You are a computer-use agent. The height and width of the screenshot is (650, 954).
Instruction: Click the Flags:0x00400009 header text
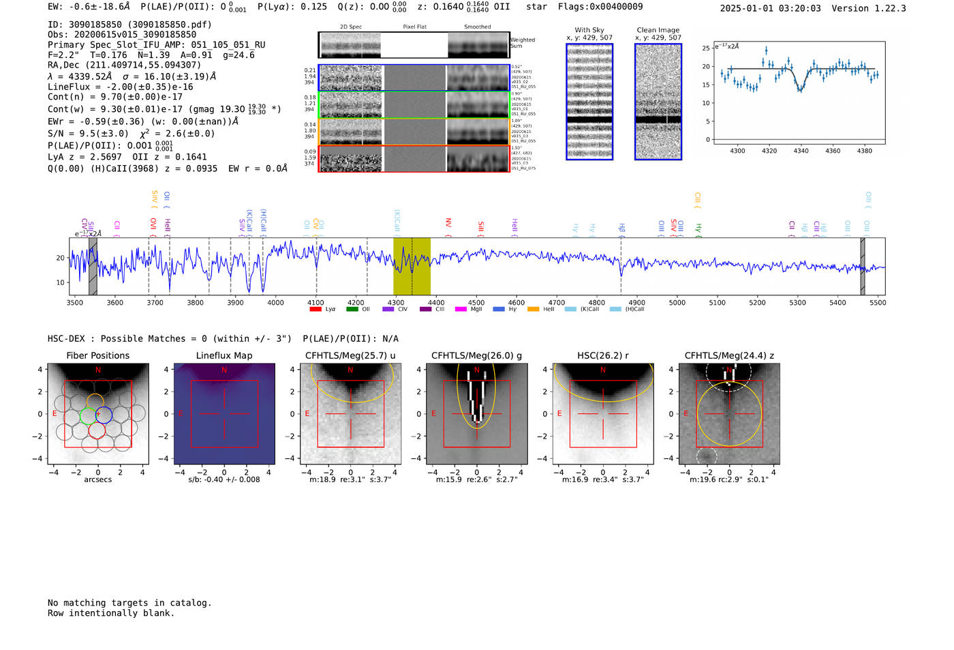[x=600, y=6]
